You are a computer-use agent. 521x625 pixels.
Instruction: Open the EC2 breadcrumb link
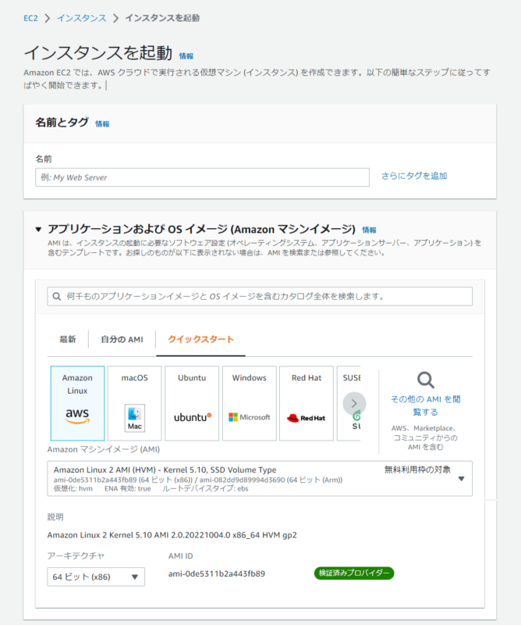click(x=30, y=18)
